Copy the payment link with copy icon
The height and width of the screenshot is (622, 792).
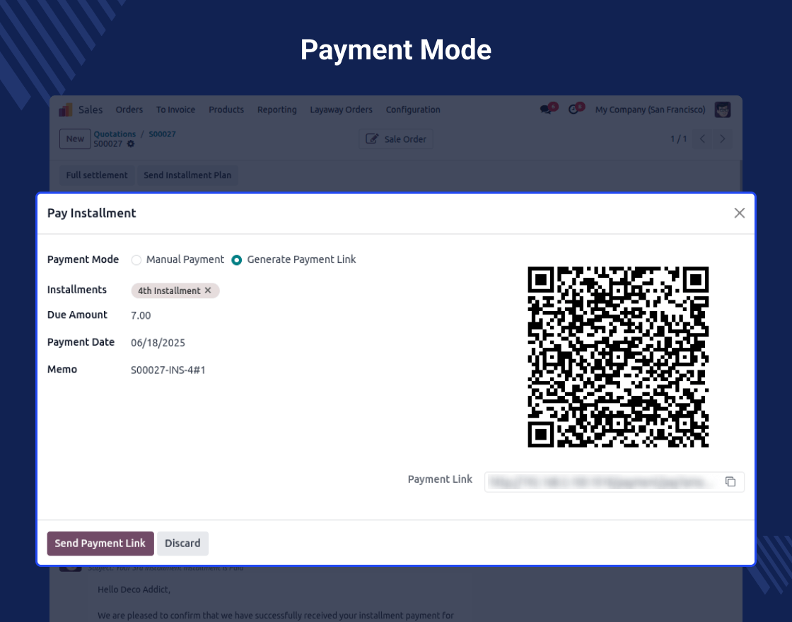[730, 481]
